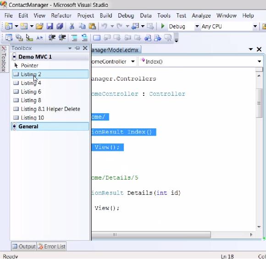266x259 pixels.
Task: Click the Paste clipboard icon
Action: [92, 26]
